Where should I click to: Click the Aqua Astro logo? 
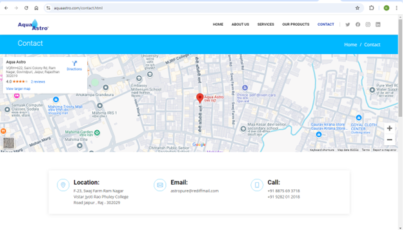(33, 25)
